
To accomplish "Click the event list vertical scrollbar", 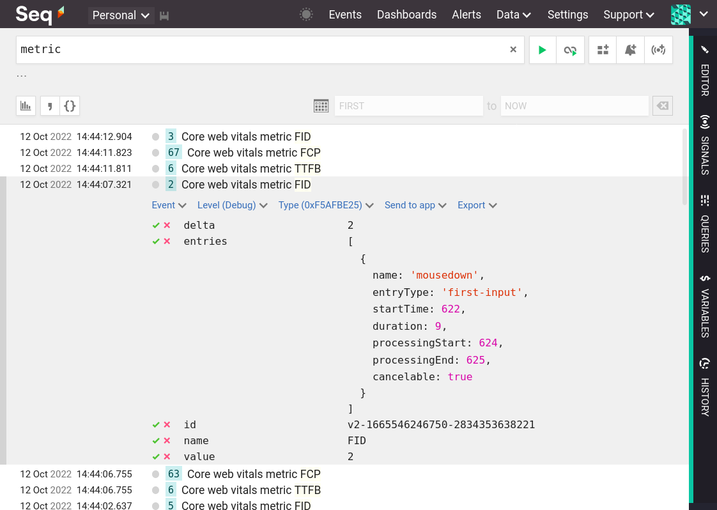I will click(684, 167).
